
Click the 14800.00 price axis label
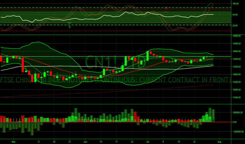coord(237,36)
